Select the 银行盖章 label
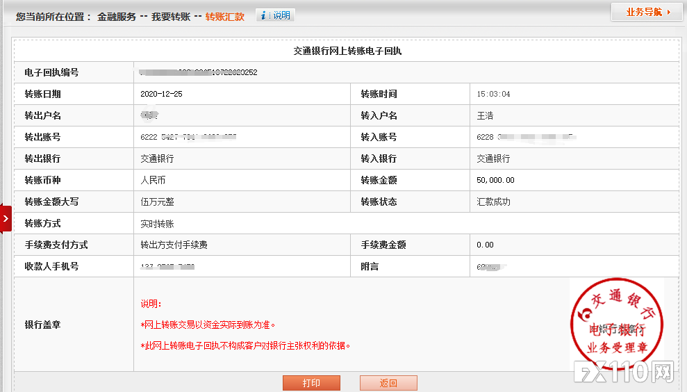 pos(42,325)
